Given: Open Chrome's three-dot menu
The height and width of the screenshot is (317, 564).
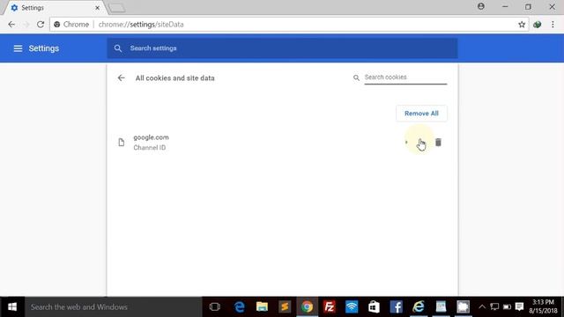Looking at the screenshot, I should point(553,25).
